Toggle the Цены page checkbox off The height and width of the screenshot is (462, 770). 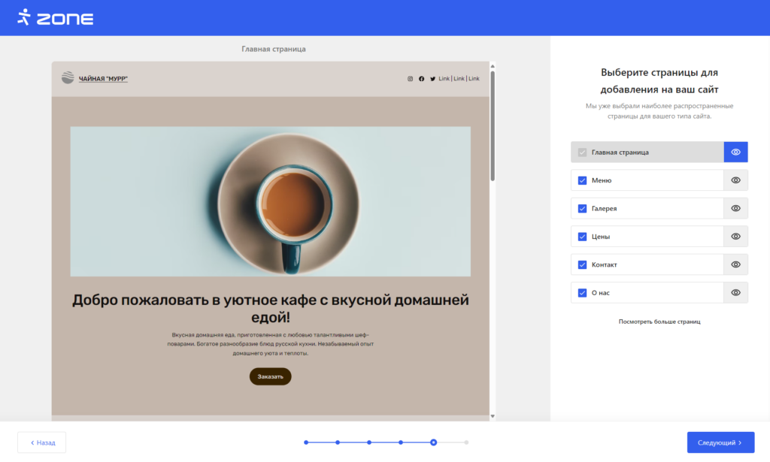coord(581,236)
